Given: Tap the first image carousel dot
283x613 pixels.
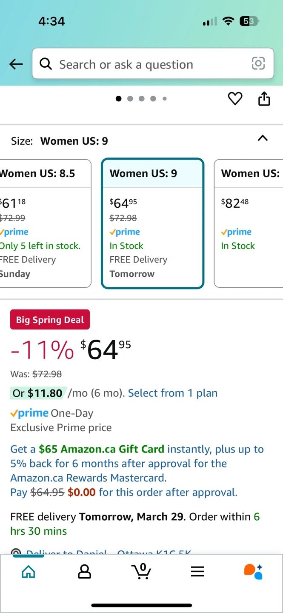Looking at the screenshot, I should point(119,99).
